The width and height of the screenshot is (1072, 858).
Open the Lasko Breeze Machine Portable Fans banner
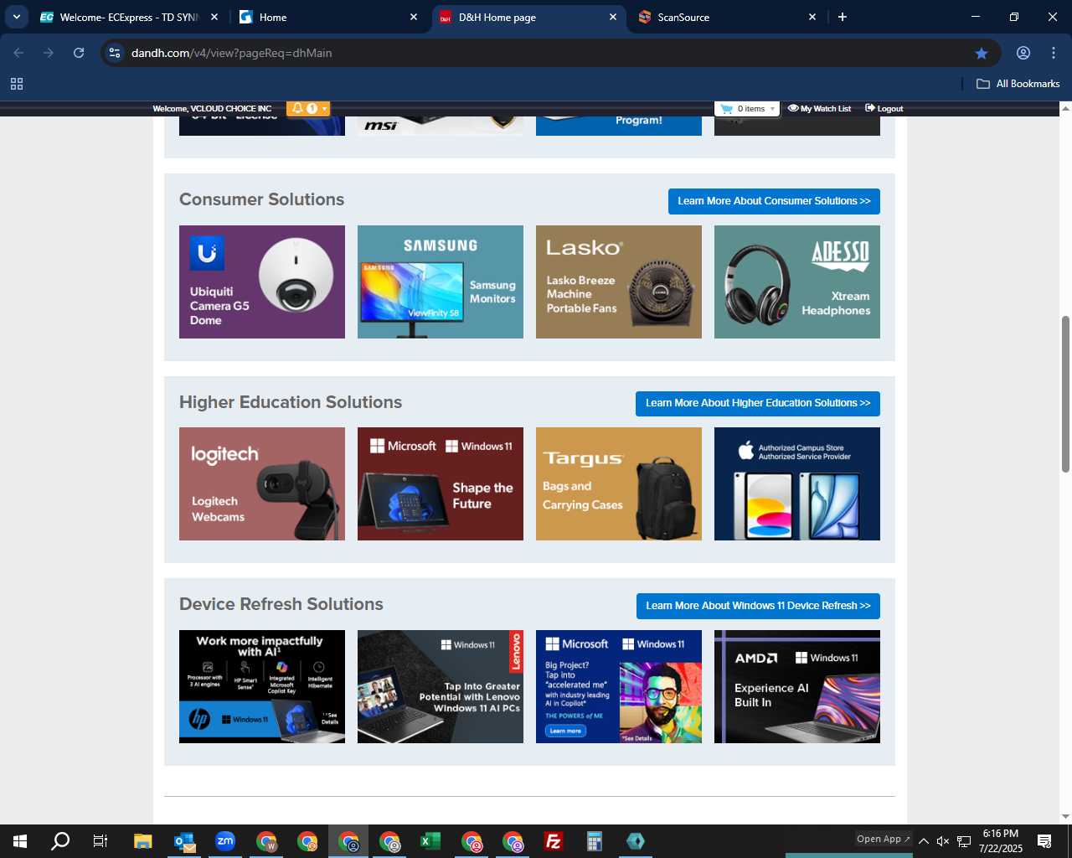pos(619,282)
